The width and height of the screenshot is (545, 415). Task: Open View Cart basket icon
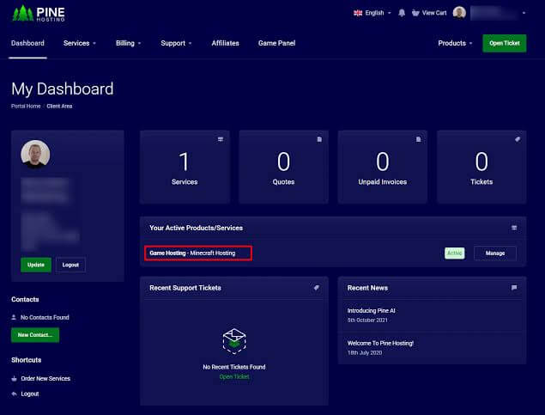point(415,13)
